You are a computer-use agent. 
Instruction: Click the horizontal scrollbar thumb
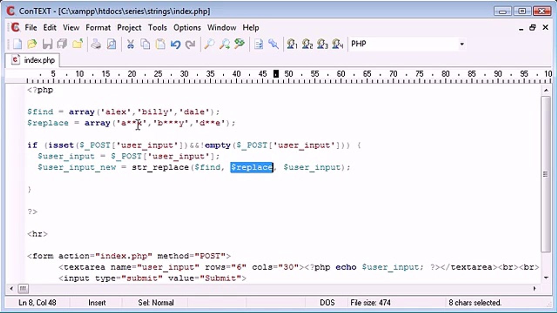pyautogui.click(x=23, y=288)
